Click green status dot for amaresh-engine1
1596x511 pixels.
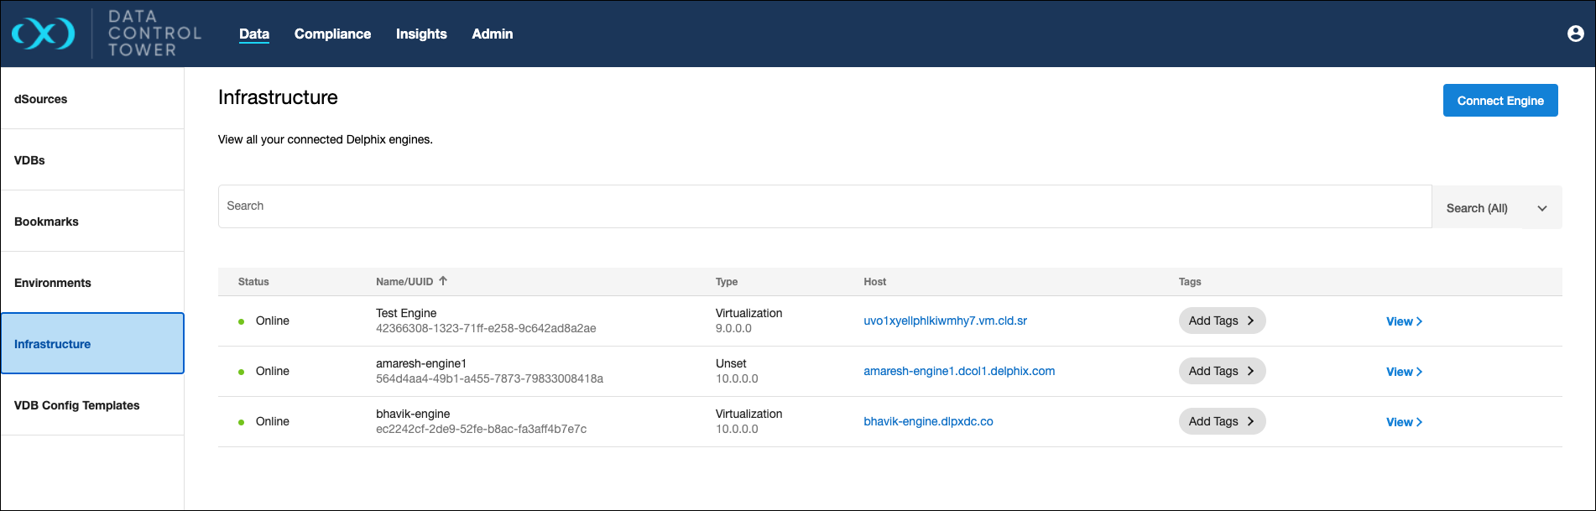coord(242,372)
